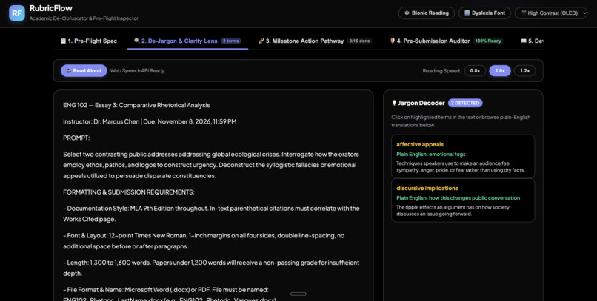Screen dimensions: 597x301
Task: Click the 2 DETECTED badge
Action: coord(465,103)
